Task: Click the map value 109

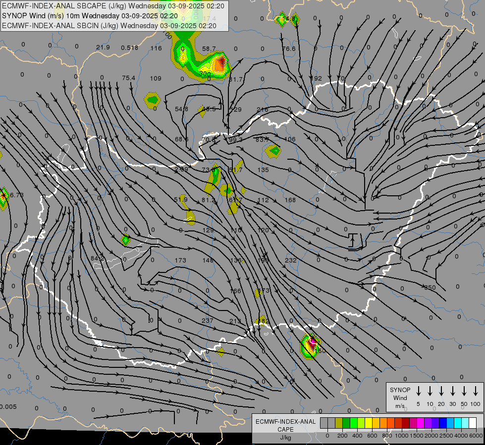Action: (156, 79)
